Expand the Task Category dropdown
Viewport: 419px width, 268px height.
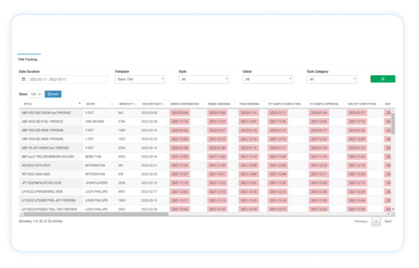coord(331,79)
